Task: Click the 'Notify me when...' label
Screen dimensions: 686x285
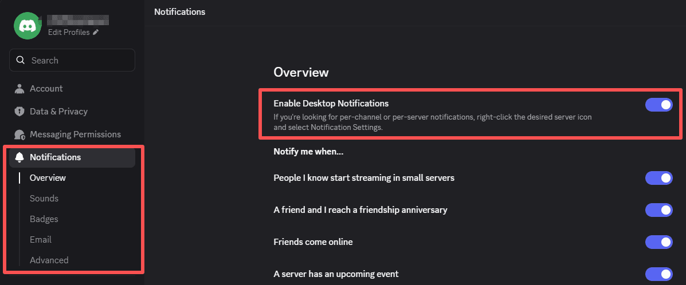Action: tap(308, 152)
